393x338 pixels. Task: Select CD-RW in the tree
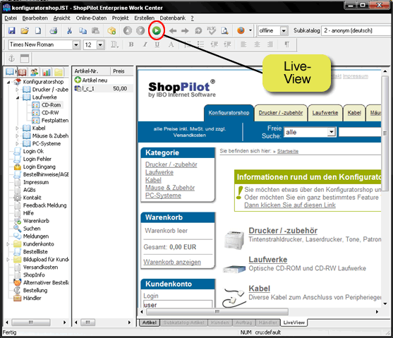click(x=50, y=113)
